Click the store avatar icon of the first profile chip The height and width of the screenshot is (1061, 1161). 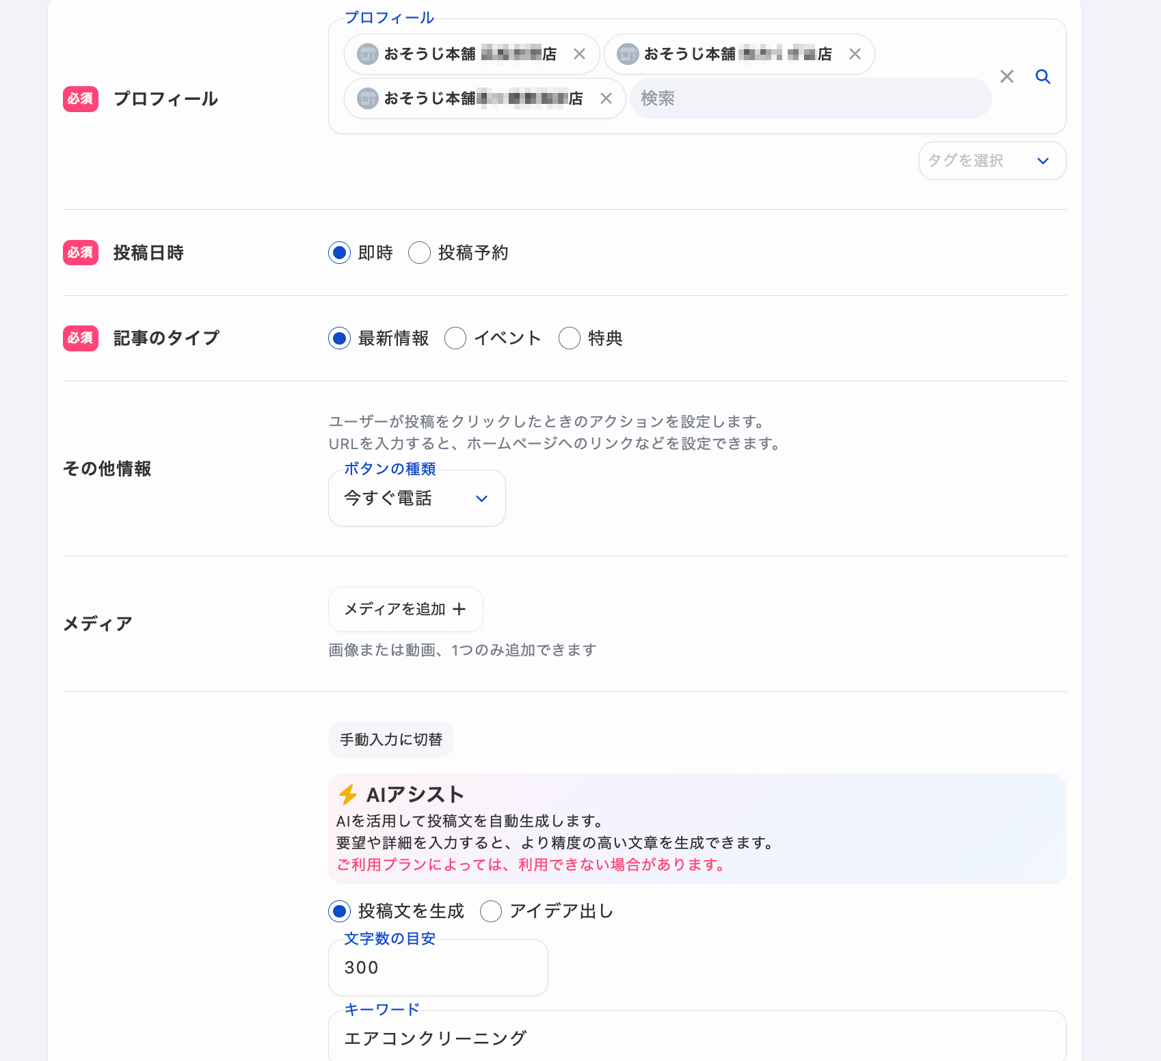tap(368, 54)
